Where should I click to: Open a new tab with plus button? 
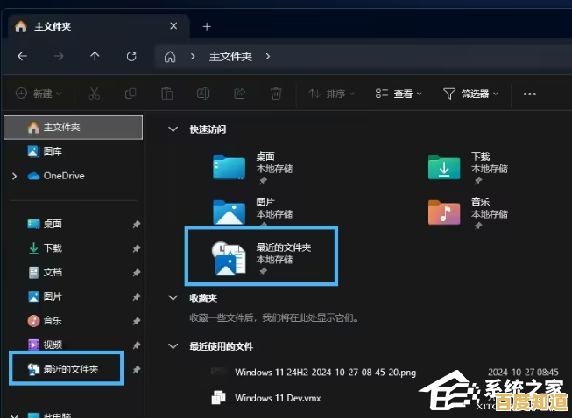tap(207, 26)
